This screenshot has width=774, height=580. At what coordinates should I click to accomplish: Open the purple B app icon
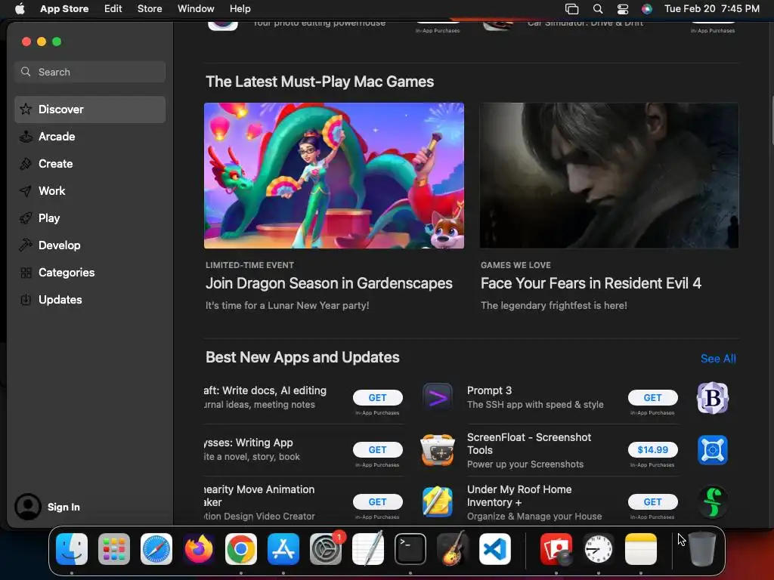tap(712, 398)
